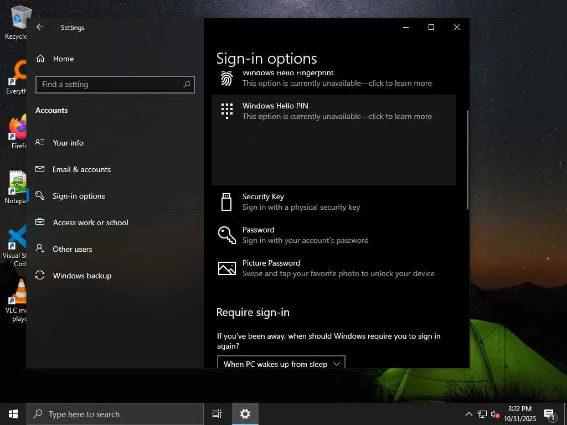Click the Email & accounts envelope icon
The image size is (567, 425).
click(40, 169)
